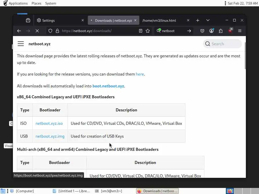
Task: Click the search engine icon beside netboot
Action: point(159,31)
